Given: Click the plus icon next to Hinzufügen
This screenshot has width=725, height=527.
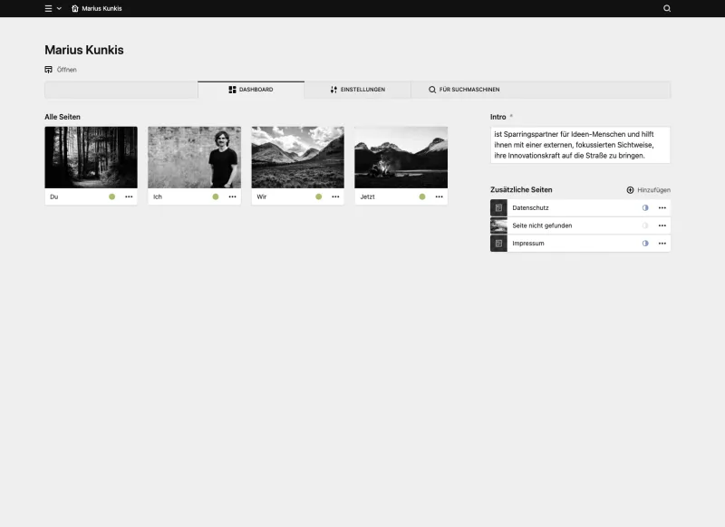Looking at the screenshot, I should pyautogui.click(x=629, y=189).
